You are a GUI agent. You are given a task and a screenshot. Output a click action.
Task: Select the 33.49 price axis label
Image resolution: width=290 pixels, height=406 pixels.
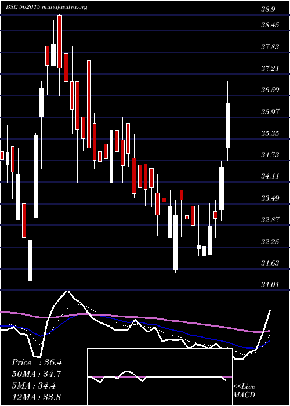pyautogui.click(x=270, y=198)
